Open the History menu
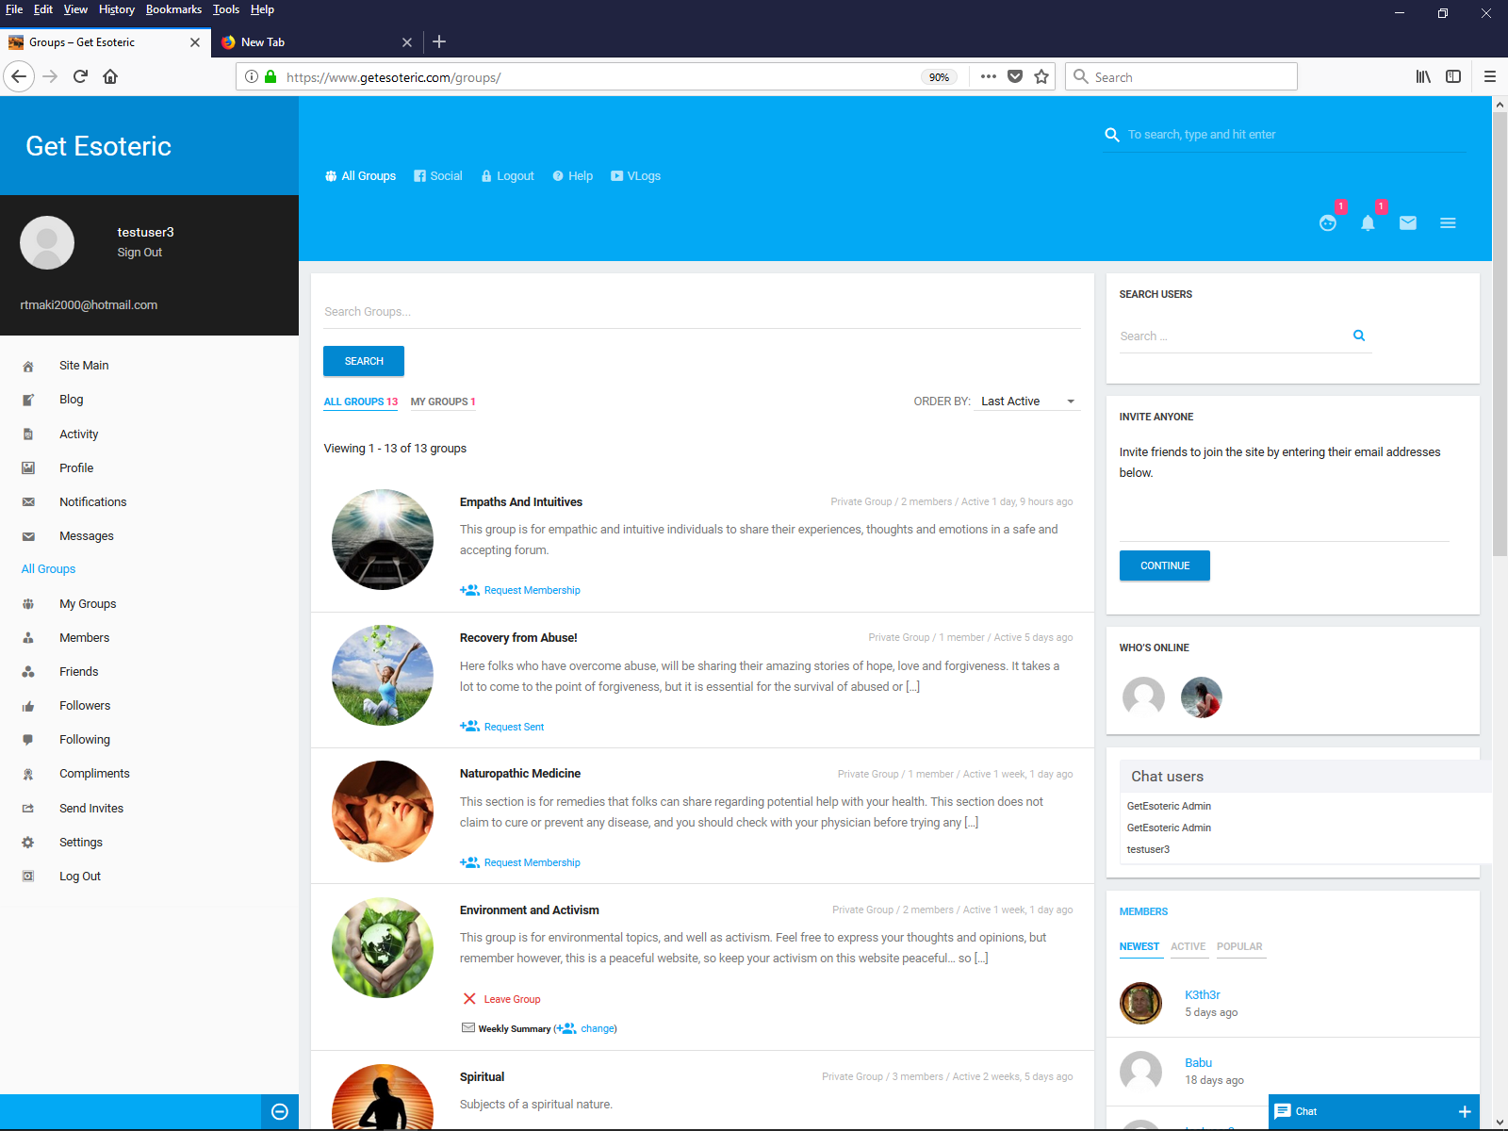This screenshot has height=1131, width=1508. click(117, 9)
